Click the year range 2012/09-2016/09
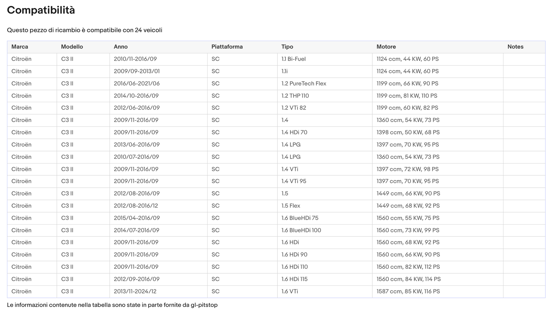 coord(137,279)
